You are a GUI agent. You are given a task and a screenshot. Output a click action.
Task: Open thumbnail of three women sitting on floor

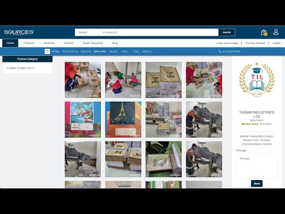click(x=123, y=80)
